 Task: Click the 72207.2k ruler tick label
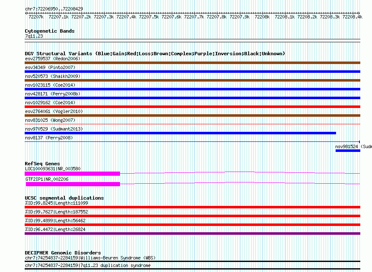tap(81, 17)
